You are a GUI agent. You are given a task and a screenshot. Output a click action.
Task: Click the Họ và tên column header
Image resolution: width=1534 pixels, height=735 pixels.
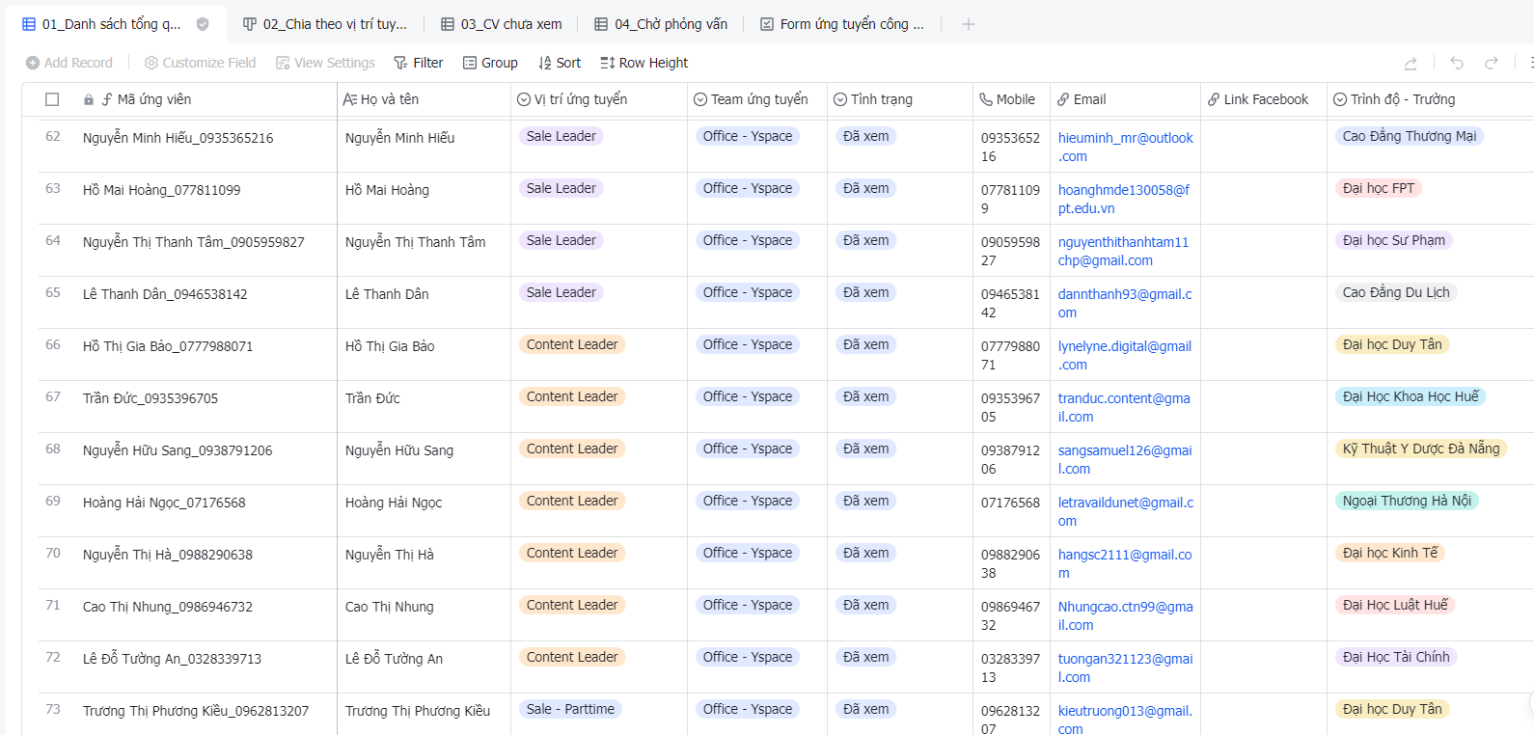tap(424, 99)
